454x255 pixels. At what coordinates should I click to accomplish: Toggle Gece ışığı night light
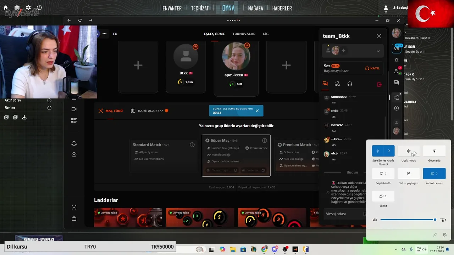[434, 151]
